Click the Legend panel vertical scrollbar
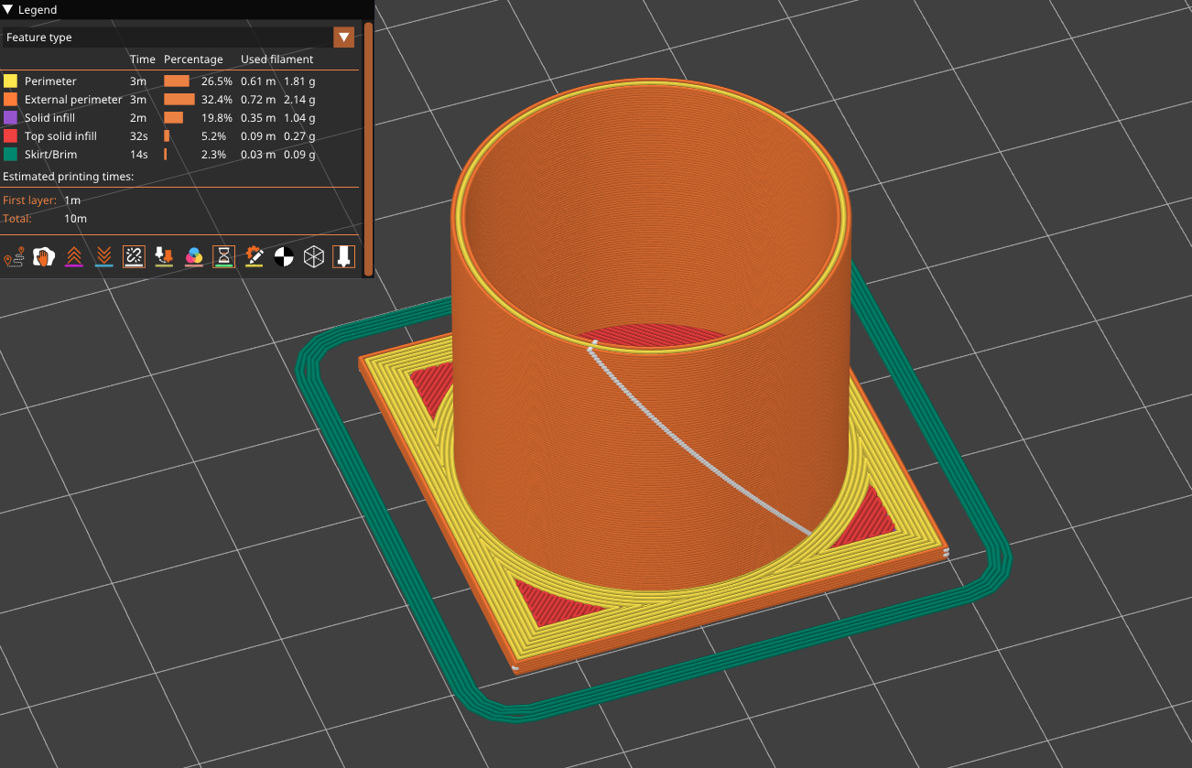This screenshot has width=1192, height=768. (368, 148)
